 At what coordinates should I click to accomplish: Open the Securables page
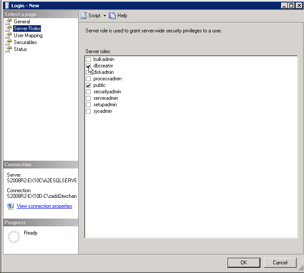pos(25,42)
